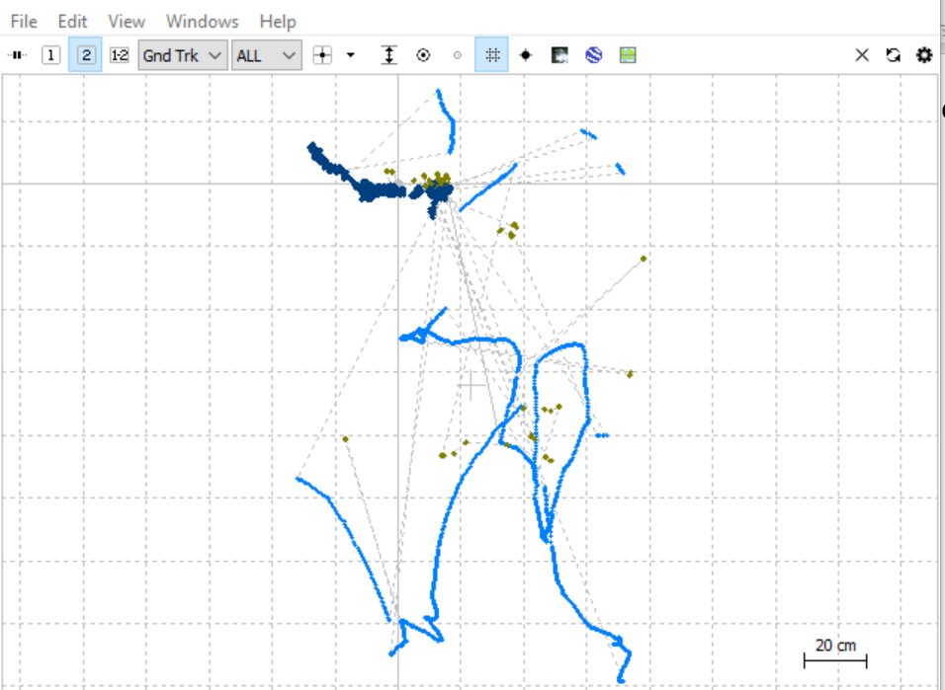
Task: Click the small grey circle point icon
Action: point(458,55)
